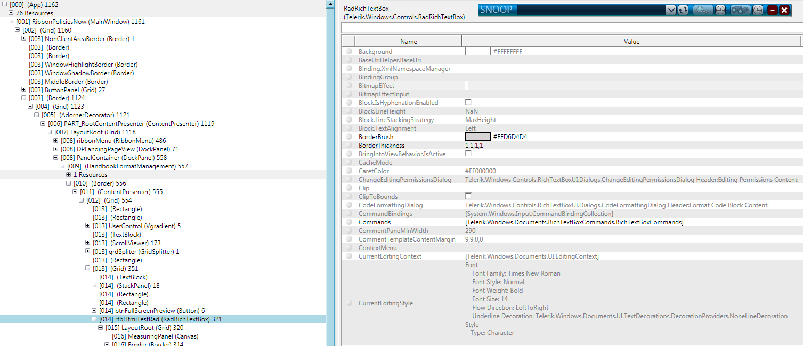Click the RichTextBoxCommands value in Commands row
The height and width of the screenshot is (346, 803).
tap(574, 222)
